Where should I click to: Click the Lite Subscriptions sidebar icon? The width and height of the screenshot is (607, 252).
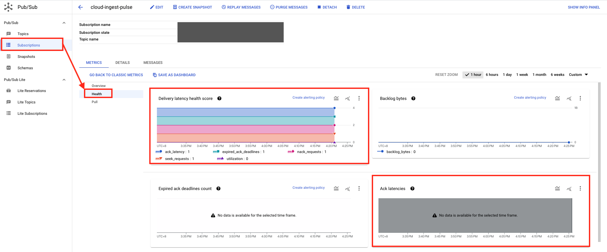9,114
